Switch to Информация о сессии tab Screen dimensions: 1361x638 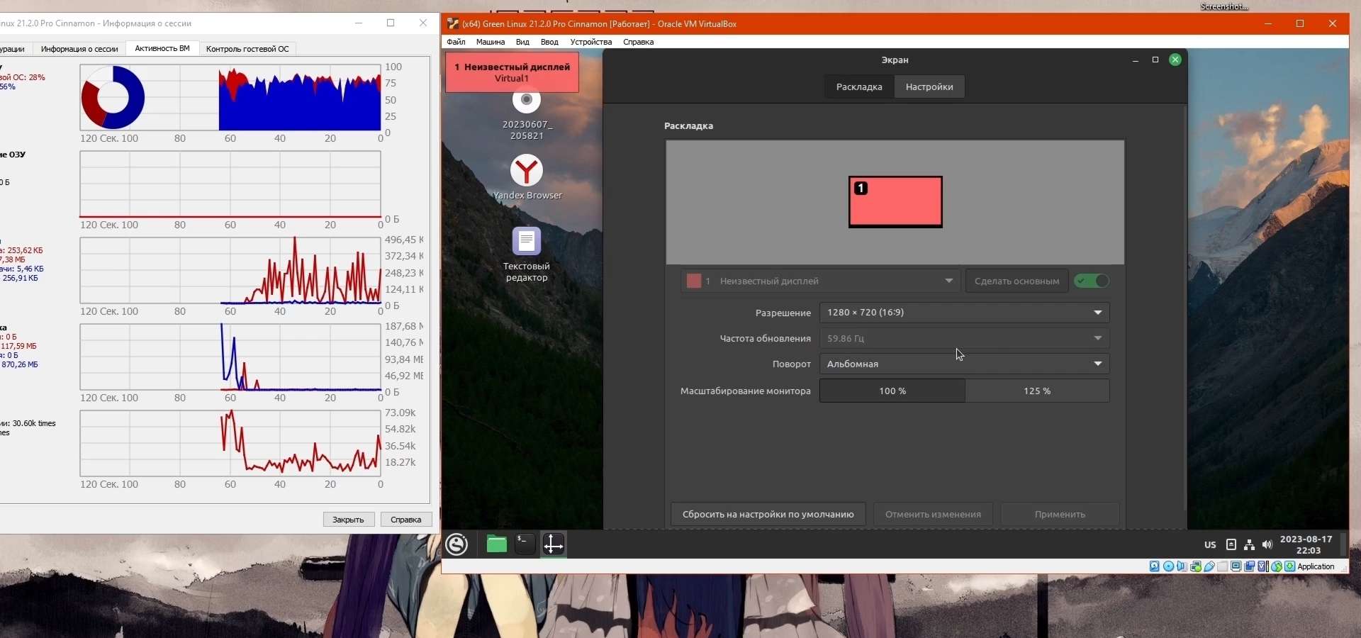pos(79,49)
